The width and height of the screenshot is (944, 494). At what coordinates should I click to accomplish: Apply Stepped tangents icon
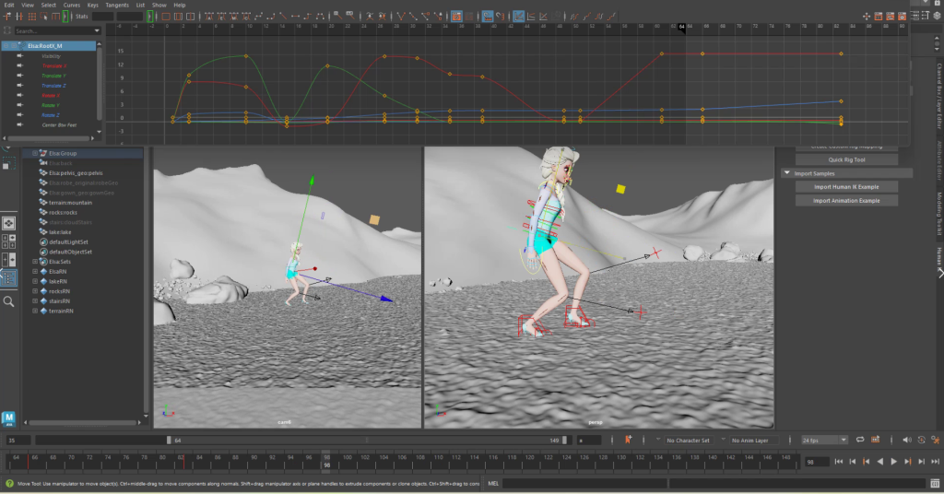(x=308, y=17)
